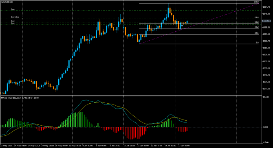Click the 0.000 MACD scale value
The image size is (273, 148).
coord(265,127)
